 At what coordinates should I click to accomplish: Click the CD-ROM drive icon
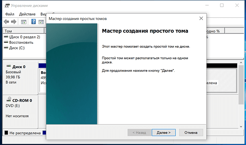pyautogui.click(x=9, y=99)
